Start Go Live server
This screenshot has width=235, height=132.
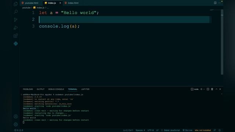click(x=187, y=130)
